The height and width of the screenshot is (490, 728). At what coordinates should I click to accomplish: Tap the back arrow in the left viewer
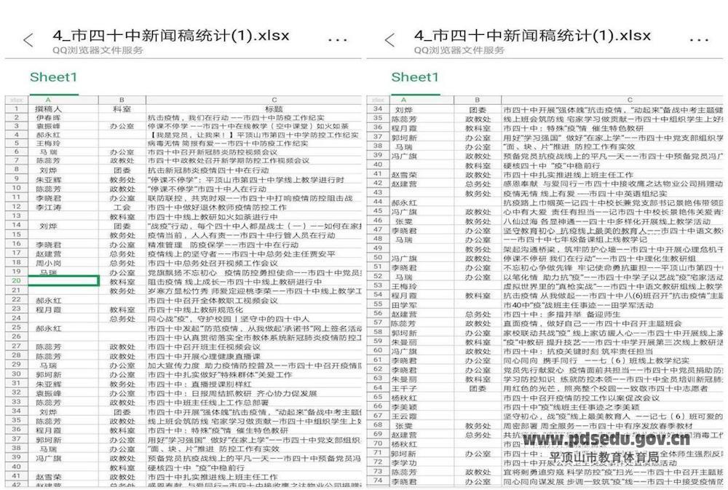pyautogui.click(x=28, y=41)
